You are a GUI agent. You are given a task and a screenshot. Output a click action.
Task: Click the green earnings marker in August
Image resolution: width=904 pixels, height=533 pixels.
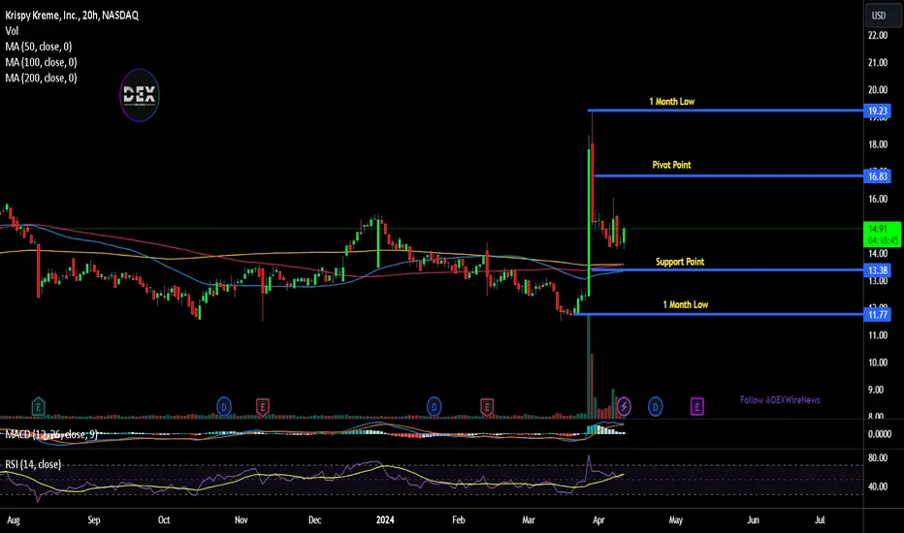coord(38,407)
